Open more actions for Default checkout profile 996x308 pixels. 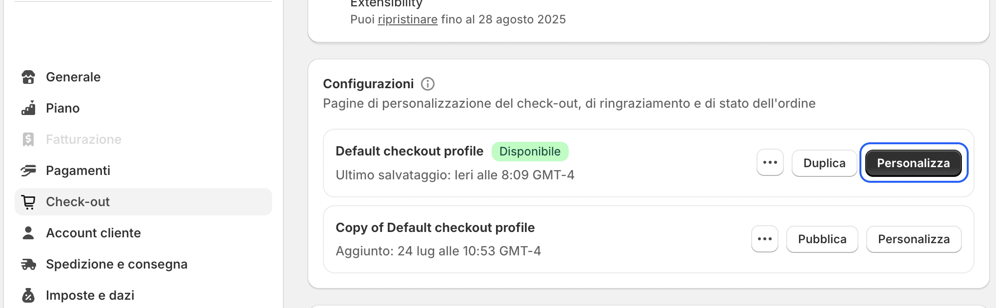(x=770, y=163)
